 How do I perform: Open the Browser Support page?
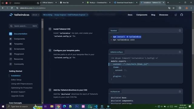[18, 92]
